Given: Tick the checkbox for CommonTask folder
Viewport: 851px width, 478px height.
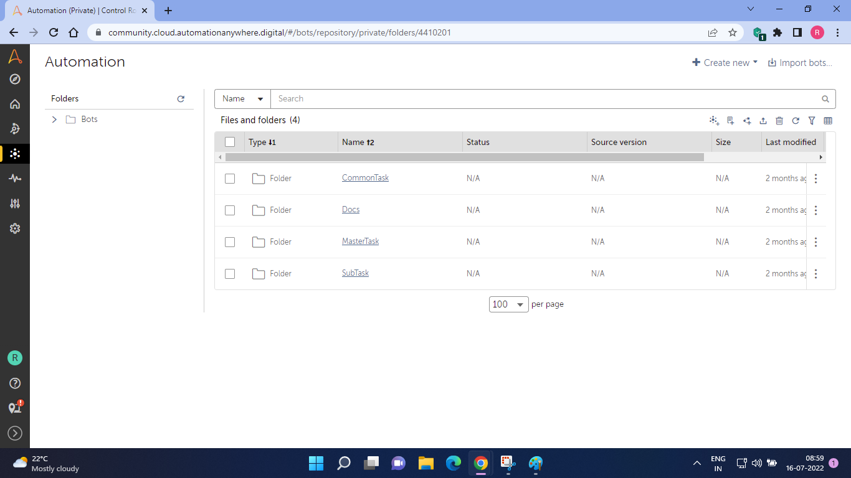Looking at the screenshot, I should point(230,179).
